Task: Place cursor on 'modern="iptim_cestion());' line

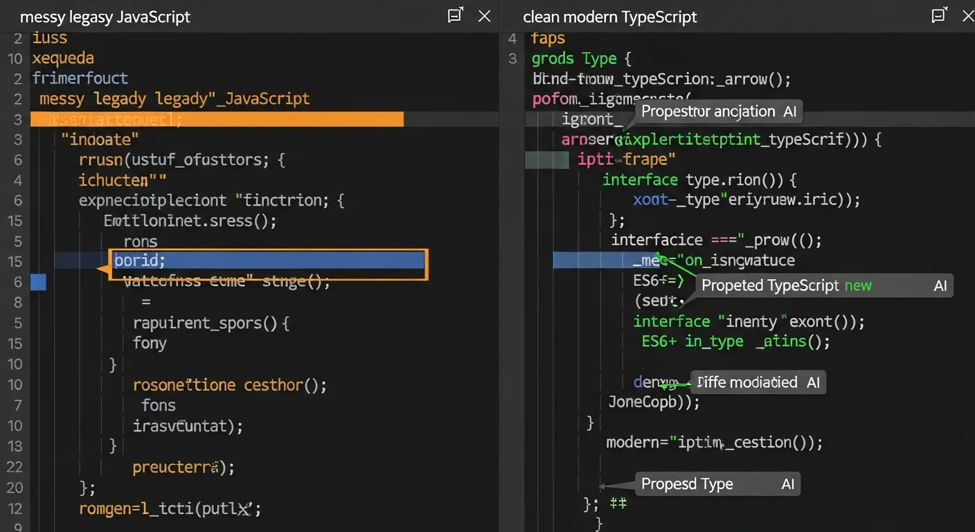Action: click(714, 443)
